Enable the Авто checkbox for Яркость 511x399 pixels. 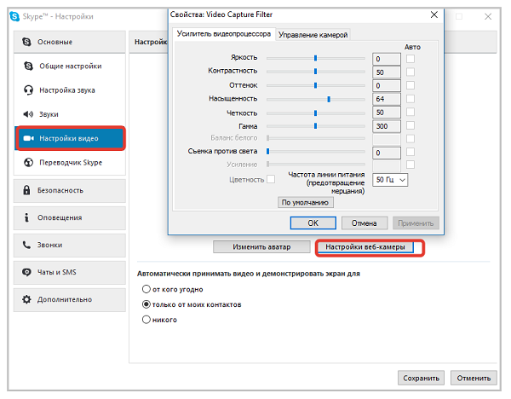[411, 59]
